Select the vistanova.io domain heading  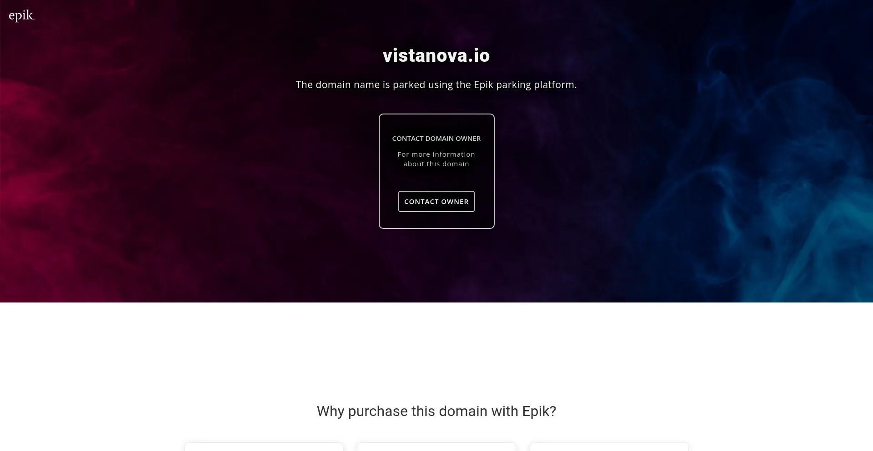click(x=436, y=55)
